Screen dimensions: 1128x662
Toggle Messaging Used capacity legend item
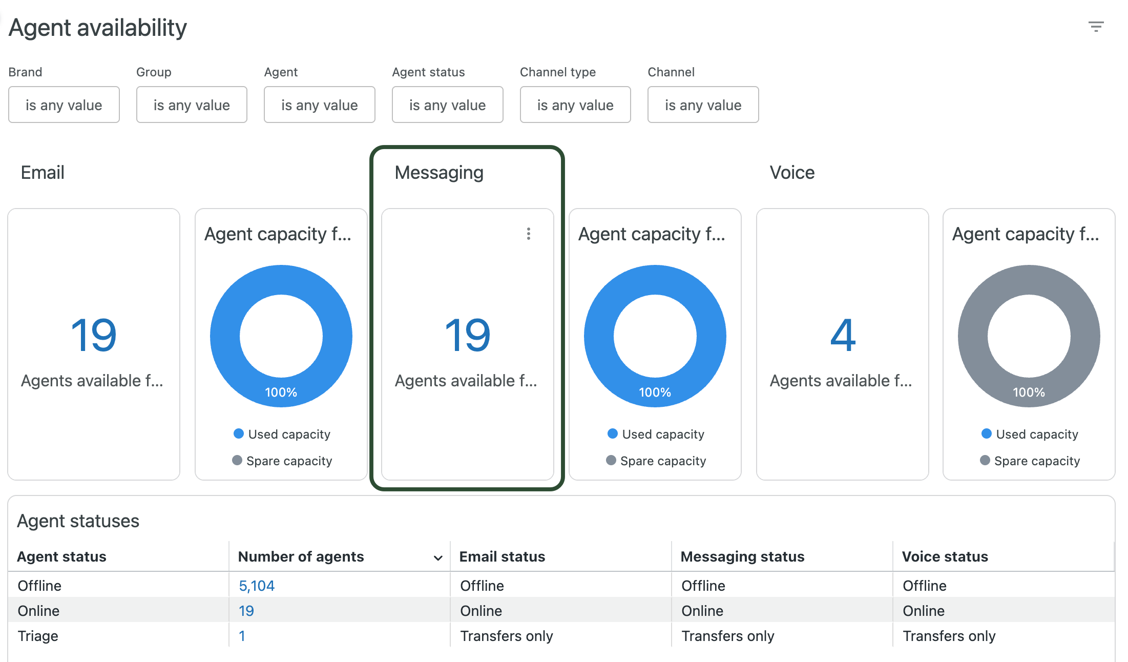656,434
